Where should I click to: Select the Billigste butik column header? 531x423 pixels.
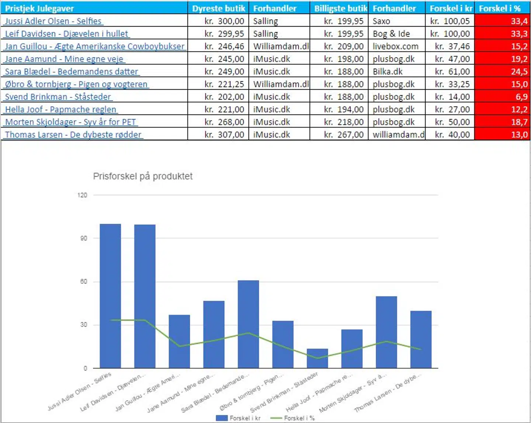340,8
